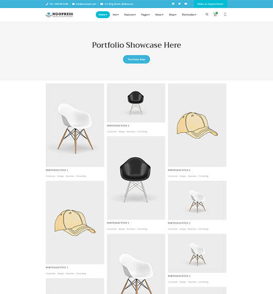Visit the YouTube social icon

(x=186, y=4)
